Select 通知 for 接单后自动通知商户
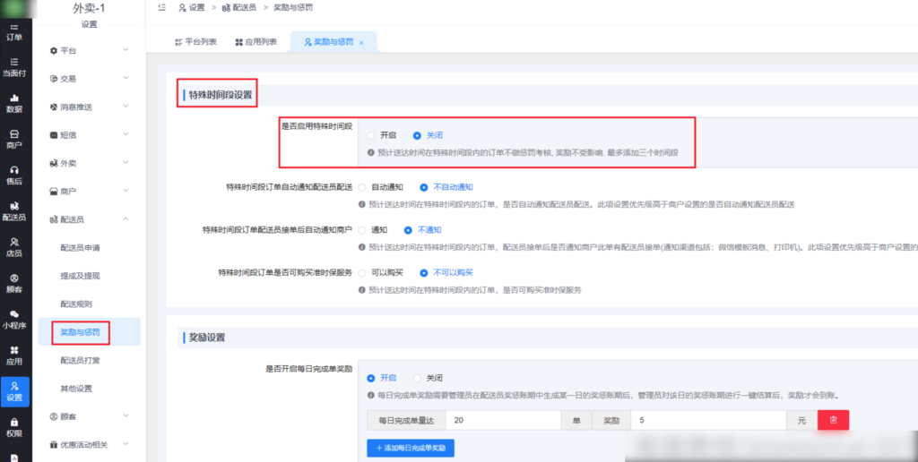The image size is (918, 462). pyautogui.click(x=373, y=230)
